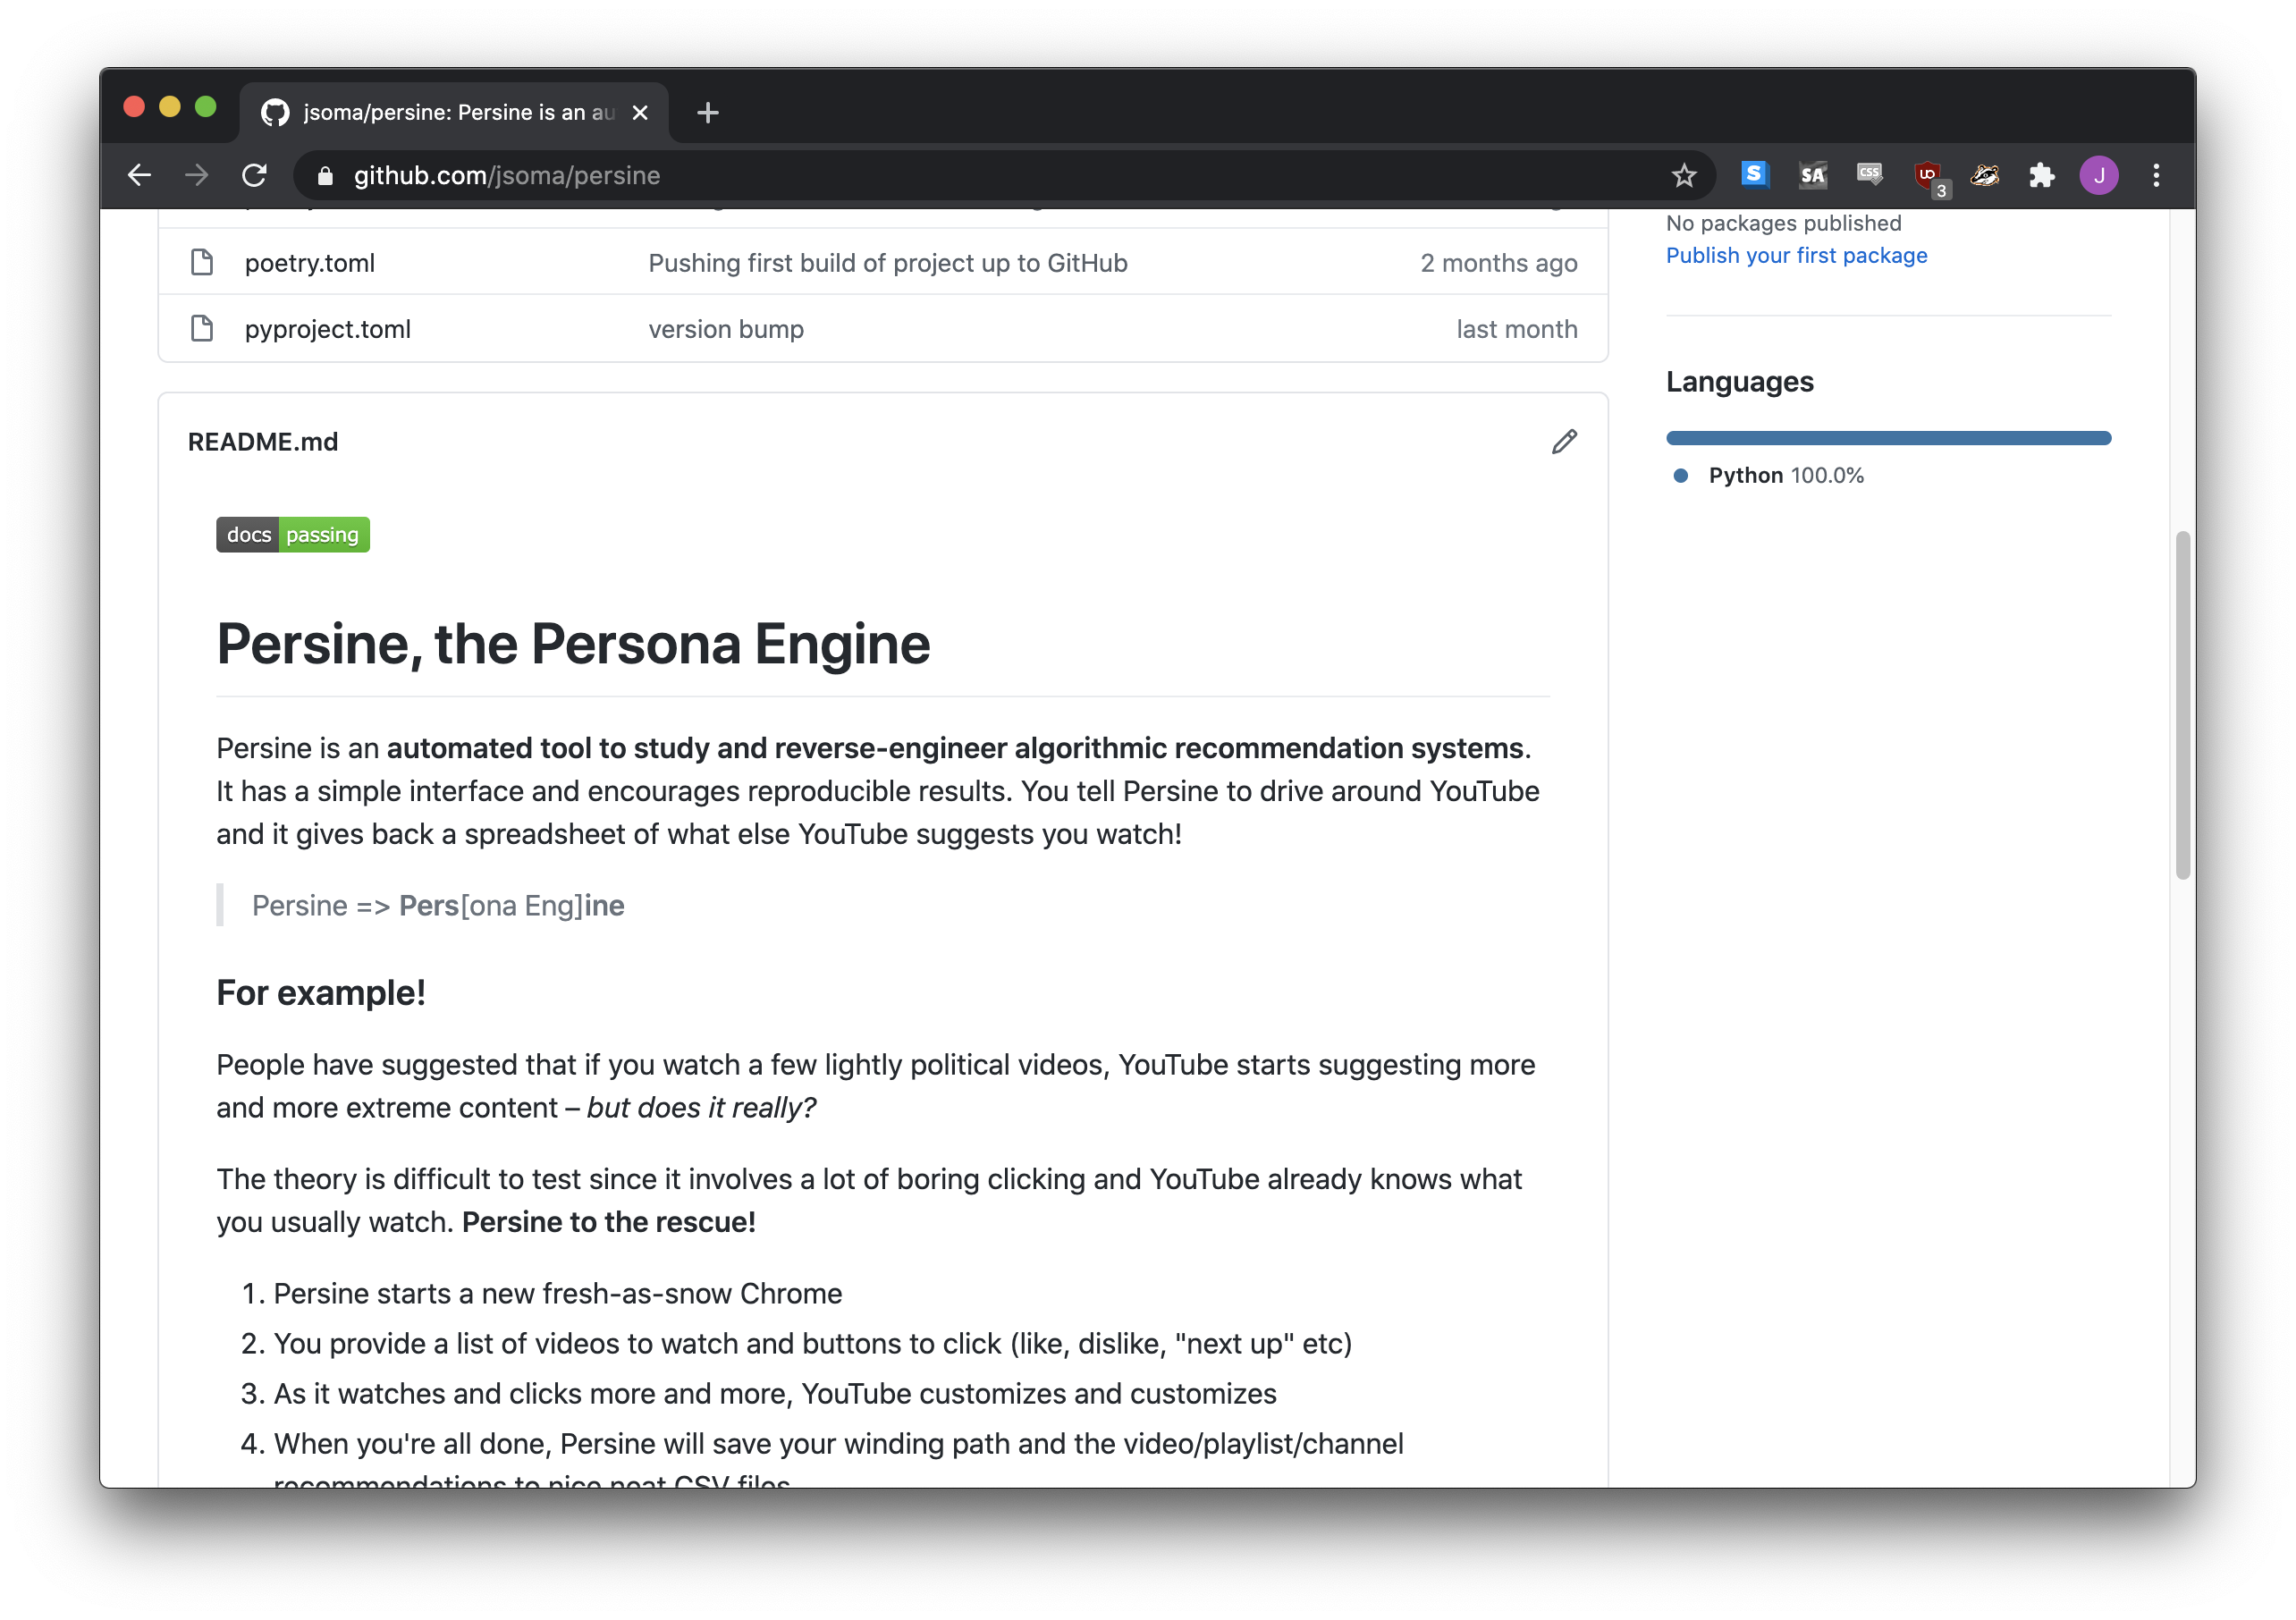
Task: Click the poetry.toml file icon
Action: [x=202, y=262]
